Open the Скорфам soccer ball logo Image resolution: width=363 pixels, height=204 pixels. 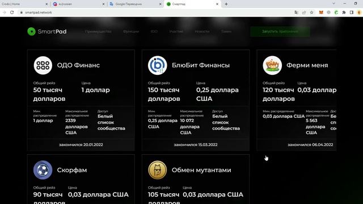(x=43, y=170)
